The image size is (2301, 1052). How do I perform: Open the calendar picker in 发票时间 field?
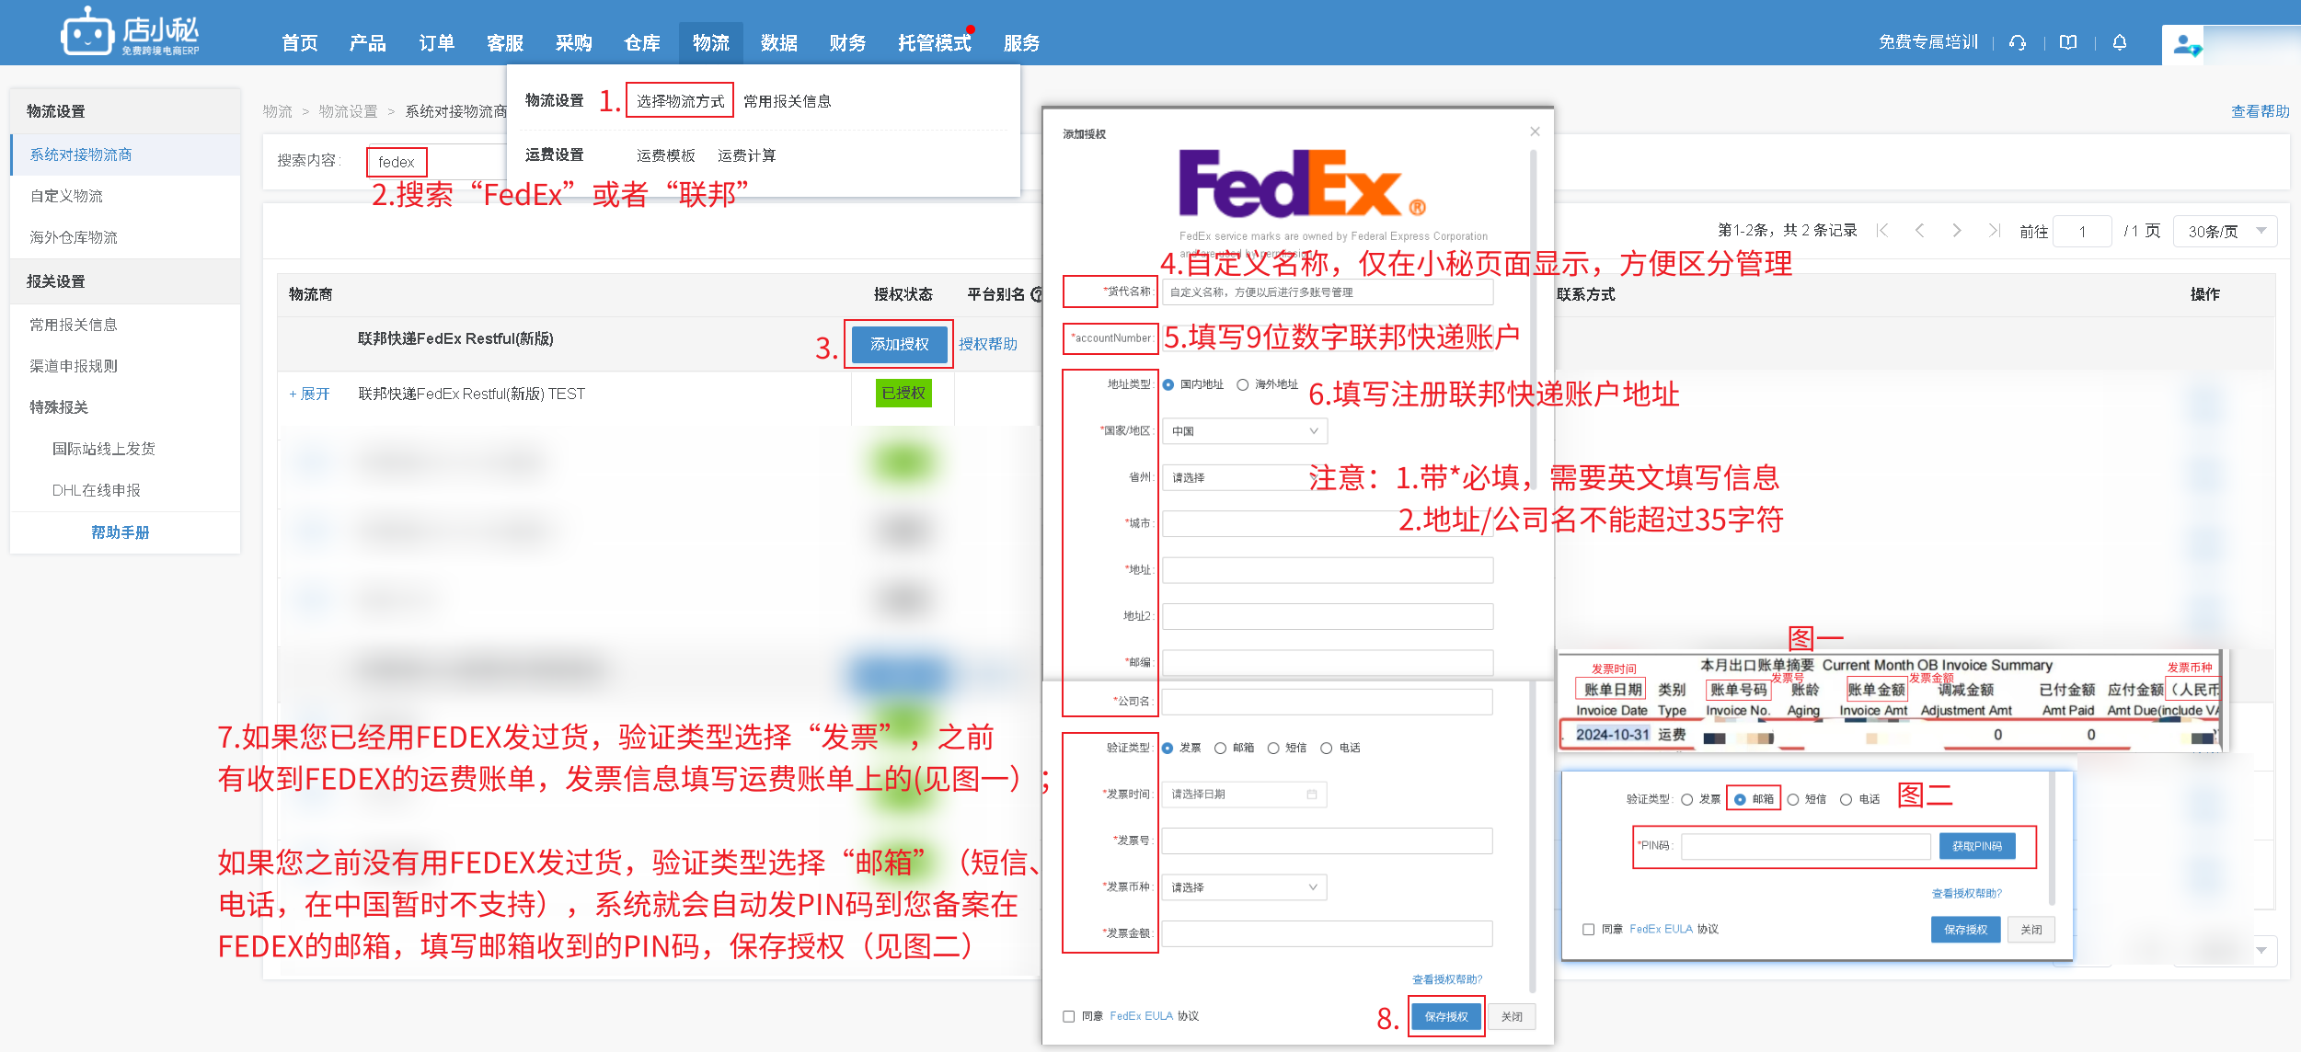(x=1311, y=794)
